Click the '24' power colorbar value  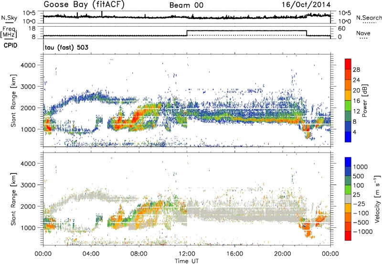356,80
